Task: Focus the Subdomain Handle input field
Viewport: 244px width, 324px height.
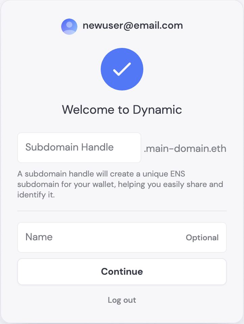Action: 79,147
